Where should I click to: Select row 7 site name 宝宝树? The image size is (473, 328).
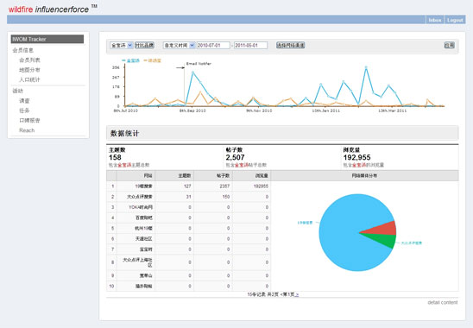coord(146,249)
